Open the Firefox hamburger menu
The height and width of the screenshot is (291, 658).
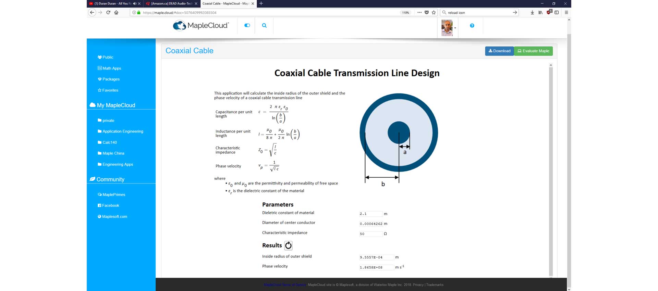pyautogui.click(x=566, y=12)
